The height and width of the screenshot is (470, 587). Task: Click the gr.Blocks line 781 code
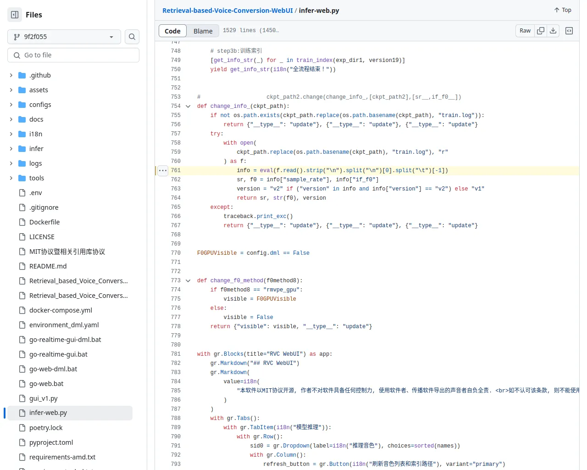point(265,354)
